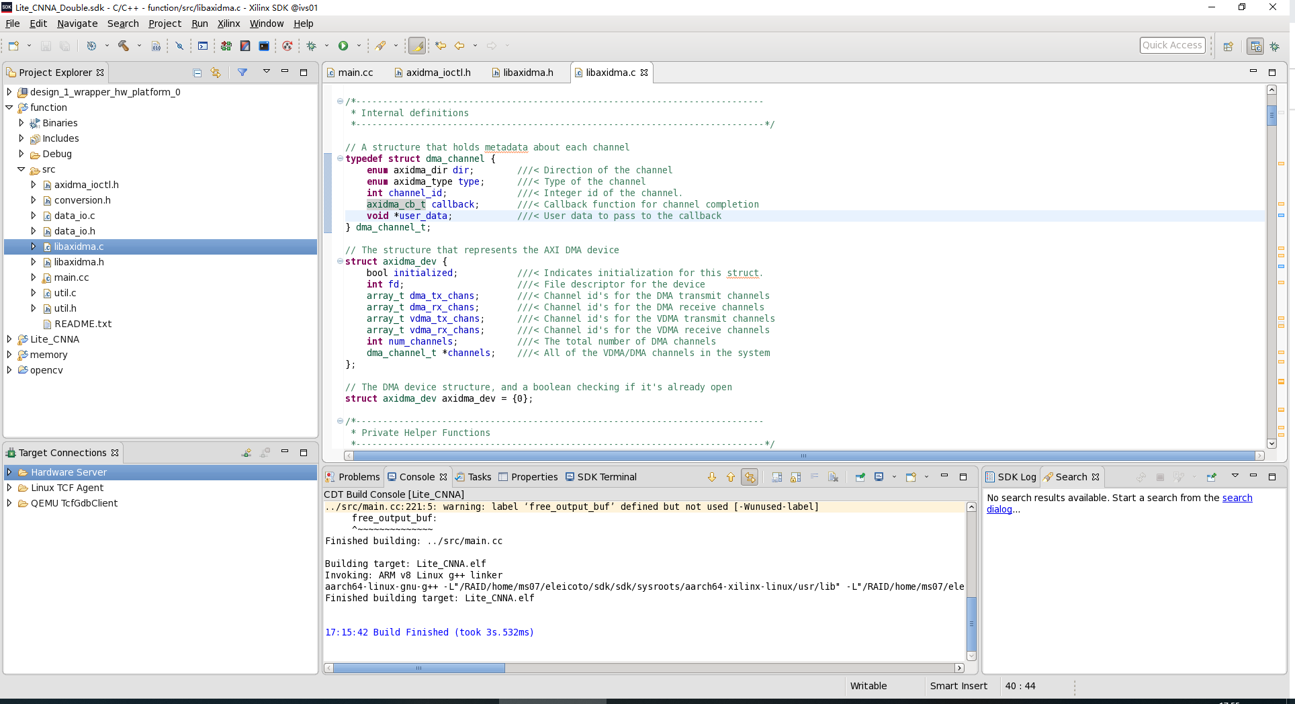1295x704 pixels.
Task: Collapse the function project node
Action: click(9, 107)
